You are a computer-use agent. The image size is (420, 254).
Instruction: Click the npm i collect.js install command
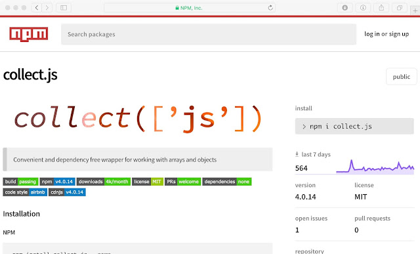click(354, 126)
